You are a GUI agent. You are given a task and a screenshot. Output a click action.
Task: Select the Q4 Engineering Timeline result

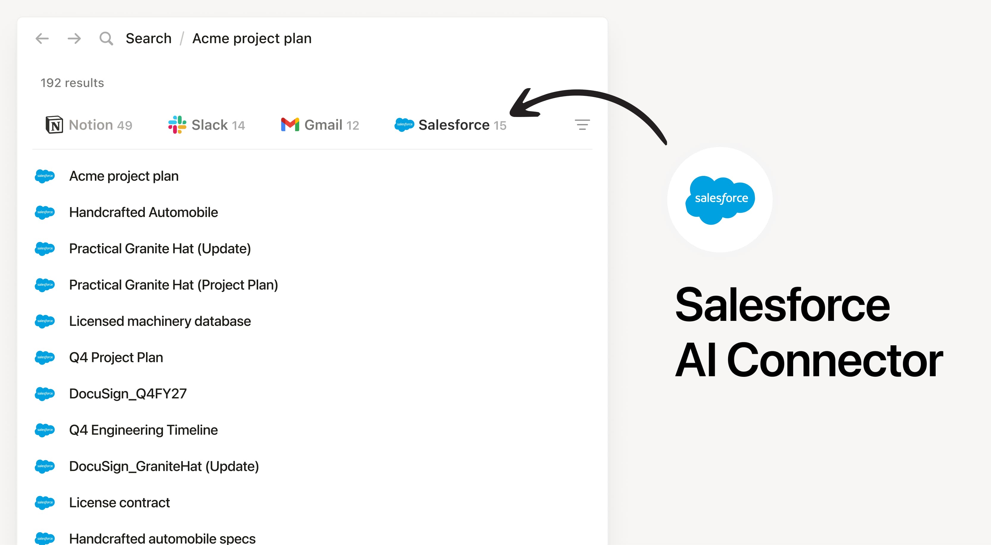143,430
